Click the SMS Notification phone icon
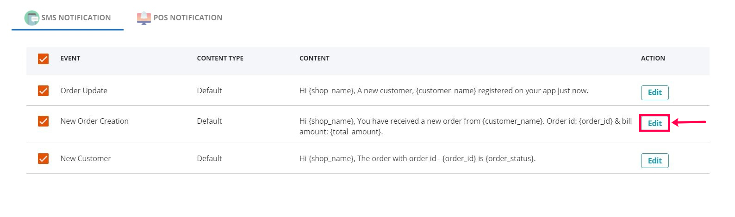Image resolution: width=735 pixels, height=217 pixels. (32, 18)
